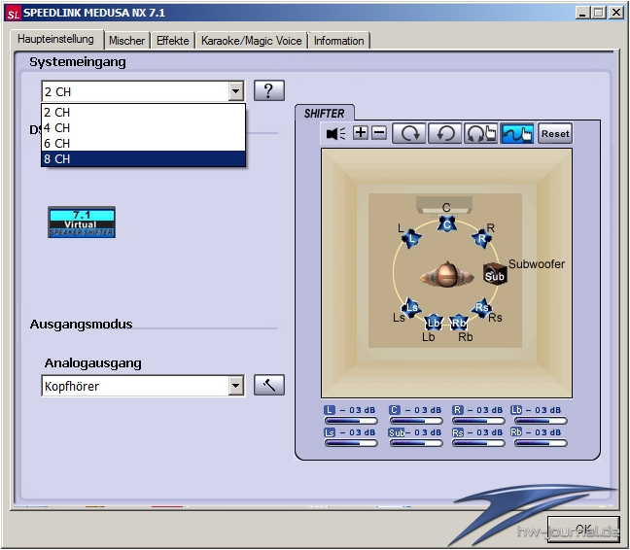Viewport: 630px width, 550px height.
Task: Click the listener head in the room
Action: point(447,275)
